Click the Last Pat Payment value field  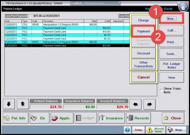[x=44, y=16]
